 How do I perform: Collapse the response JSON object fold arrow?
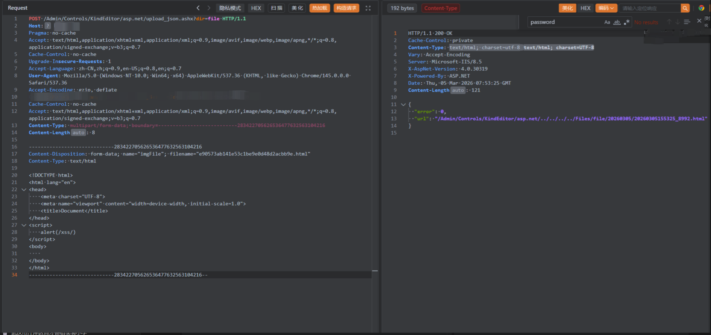tap(403, 104)
